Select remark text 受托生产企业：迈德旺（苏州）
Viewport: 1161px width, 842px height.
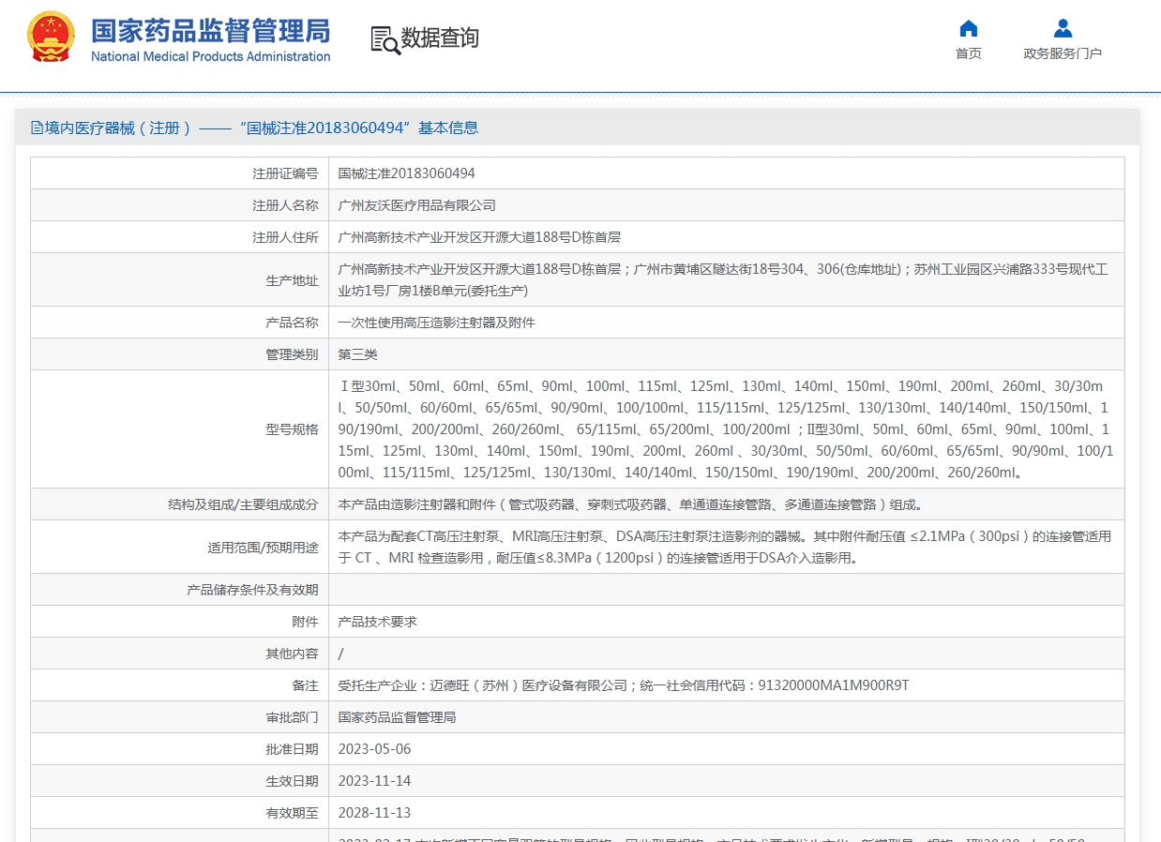(624, 685)
